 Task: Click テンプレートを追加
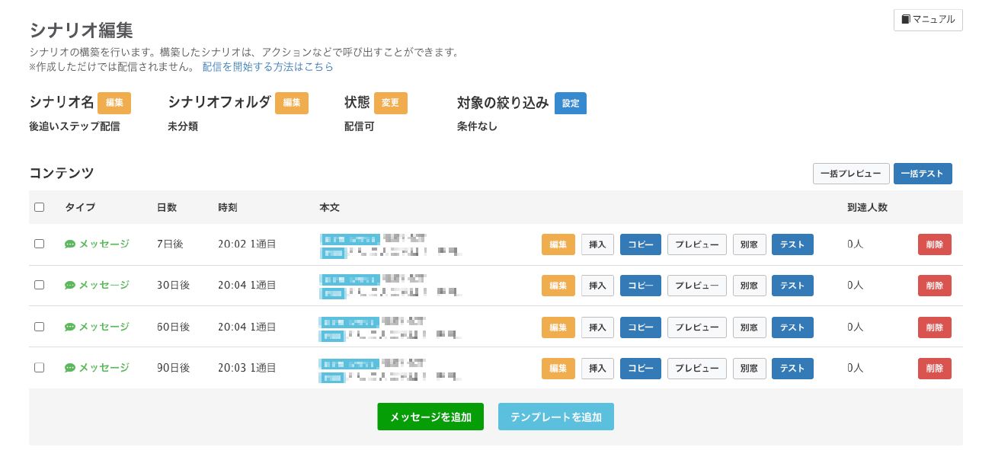pos(556,417)
